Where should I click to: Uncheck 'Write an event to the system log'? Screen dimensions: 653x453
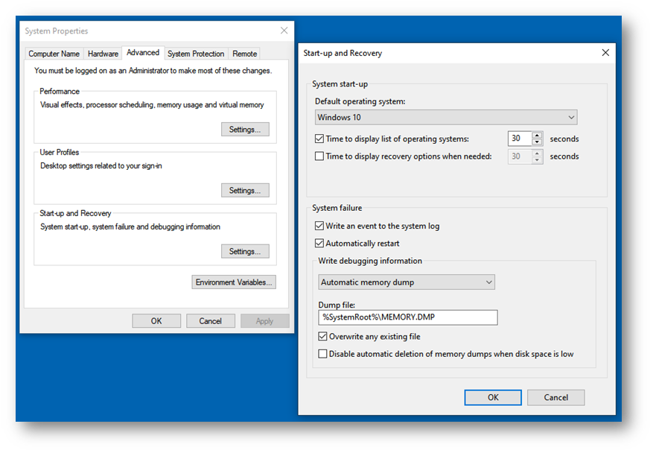pyautogui.click(x=319, y=226)
